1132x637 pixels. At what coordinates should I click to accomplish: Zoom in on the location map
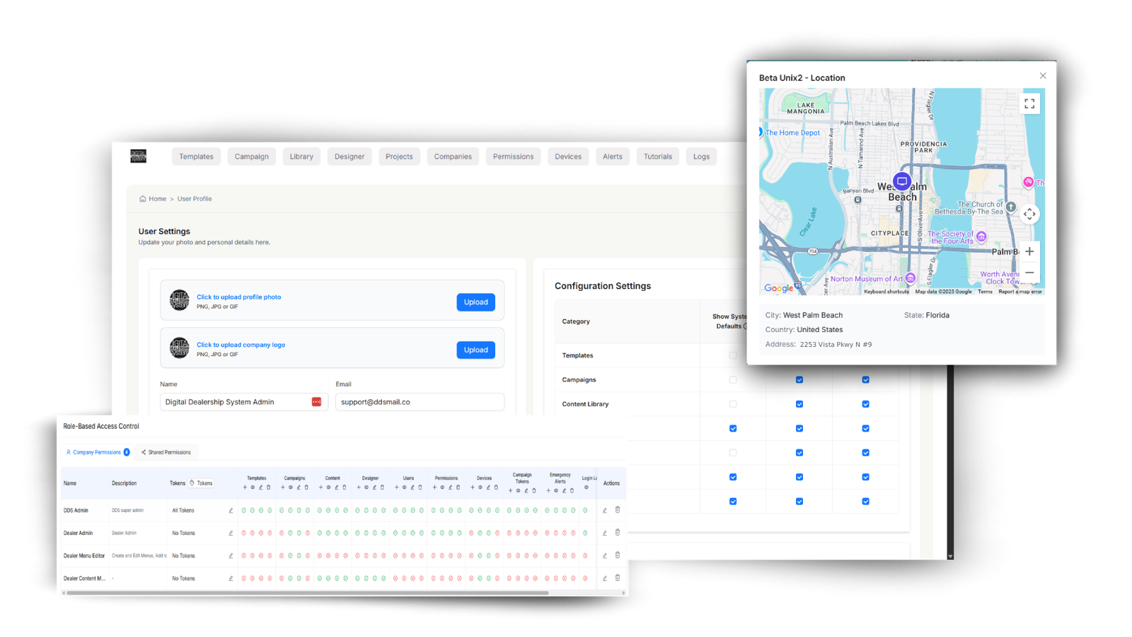[1029, 251]
